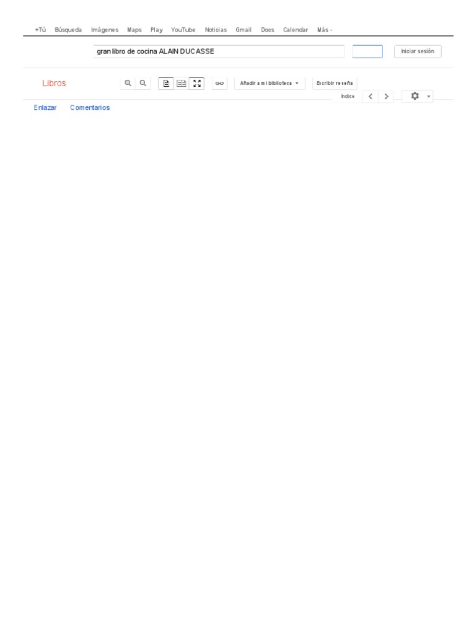Expand the Más menu
The width and height of the screenshot is (476, 635).
[x=325, y=30]
